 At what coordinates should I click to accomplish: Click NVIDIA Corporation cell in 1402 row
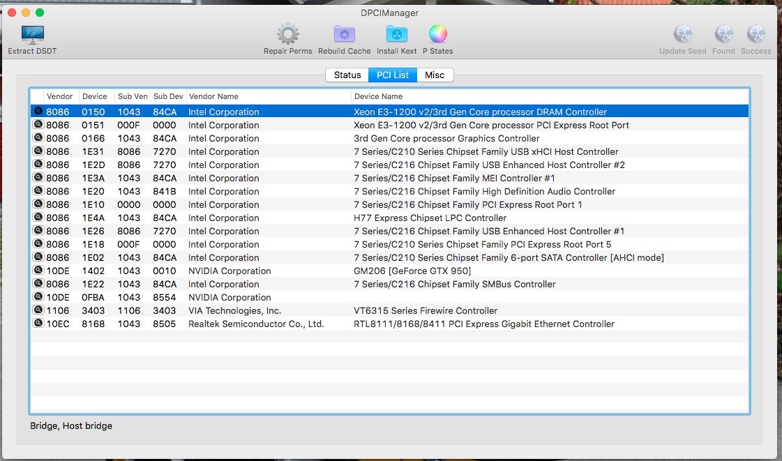pyautogui.click(x=230, y=271)
